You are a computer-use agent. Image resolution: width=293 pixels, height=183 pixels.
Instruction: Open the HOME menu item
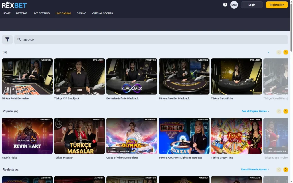pyautogui.click(x=7, y=13)
